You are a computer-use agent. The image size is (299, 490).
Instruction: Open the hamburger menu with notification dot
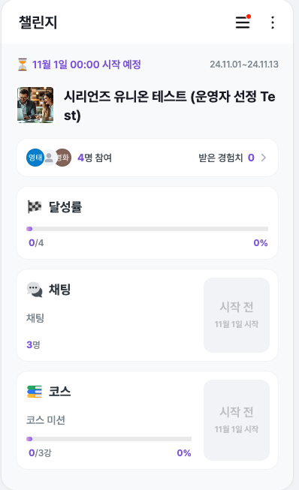pos(243,22)
